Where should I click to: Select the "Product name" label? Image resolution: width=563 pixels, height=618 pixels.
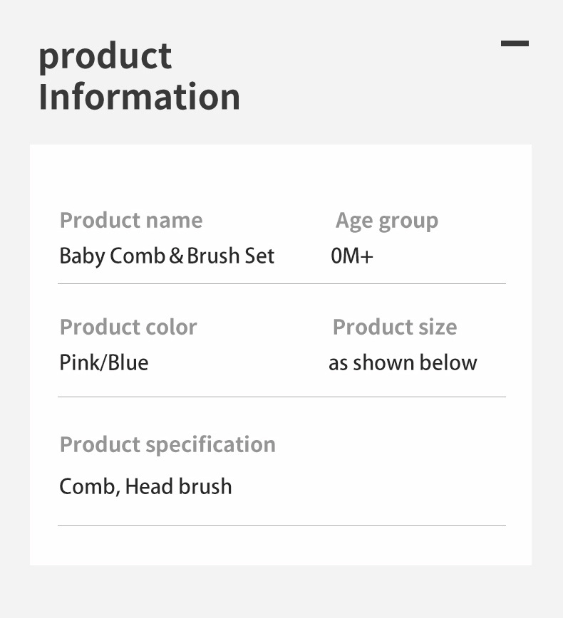coord(131,221)
